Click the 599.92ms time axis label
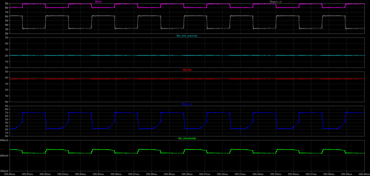Image resolution: width=370 pixels, height=176 pixels. tap(222, 174)
